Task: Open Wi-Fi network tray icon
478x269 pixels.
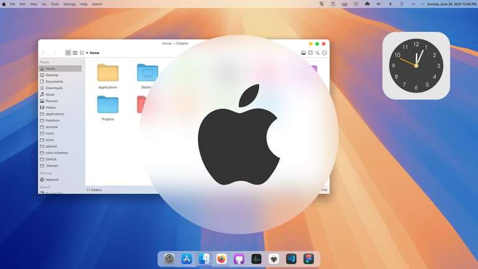Action: coord(413,4)
